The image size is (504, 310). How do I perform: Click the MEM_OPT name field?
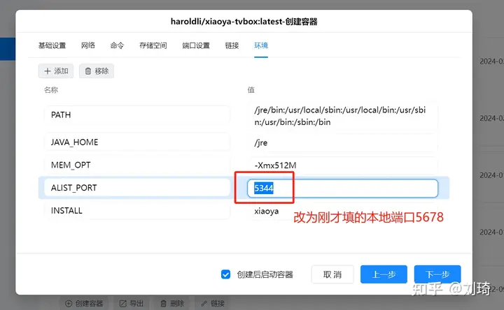click(137, 165)
